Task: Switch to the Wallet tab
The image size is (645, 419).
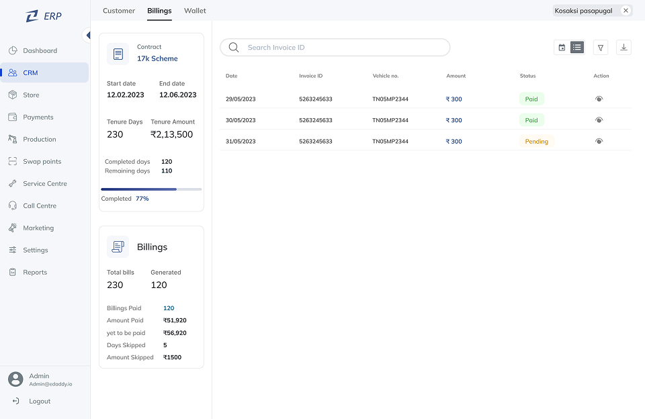Action: (x=195, y=11)
